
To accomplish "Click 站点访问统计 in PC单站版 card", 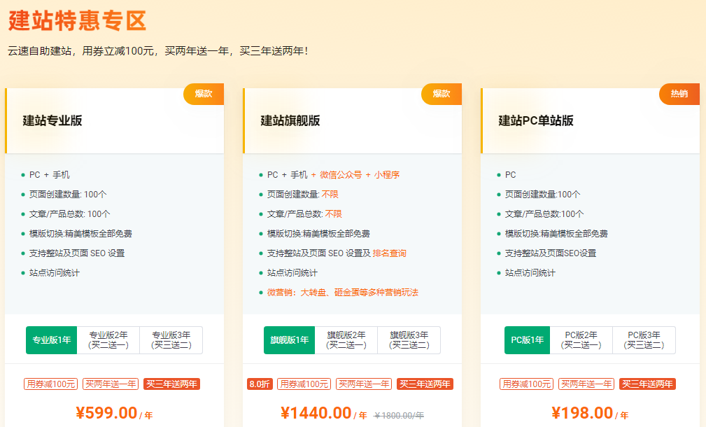I will (x=530, y=273).
